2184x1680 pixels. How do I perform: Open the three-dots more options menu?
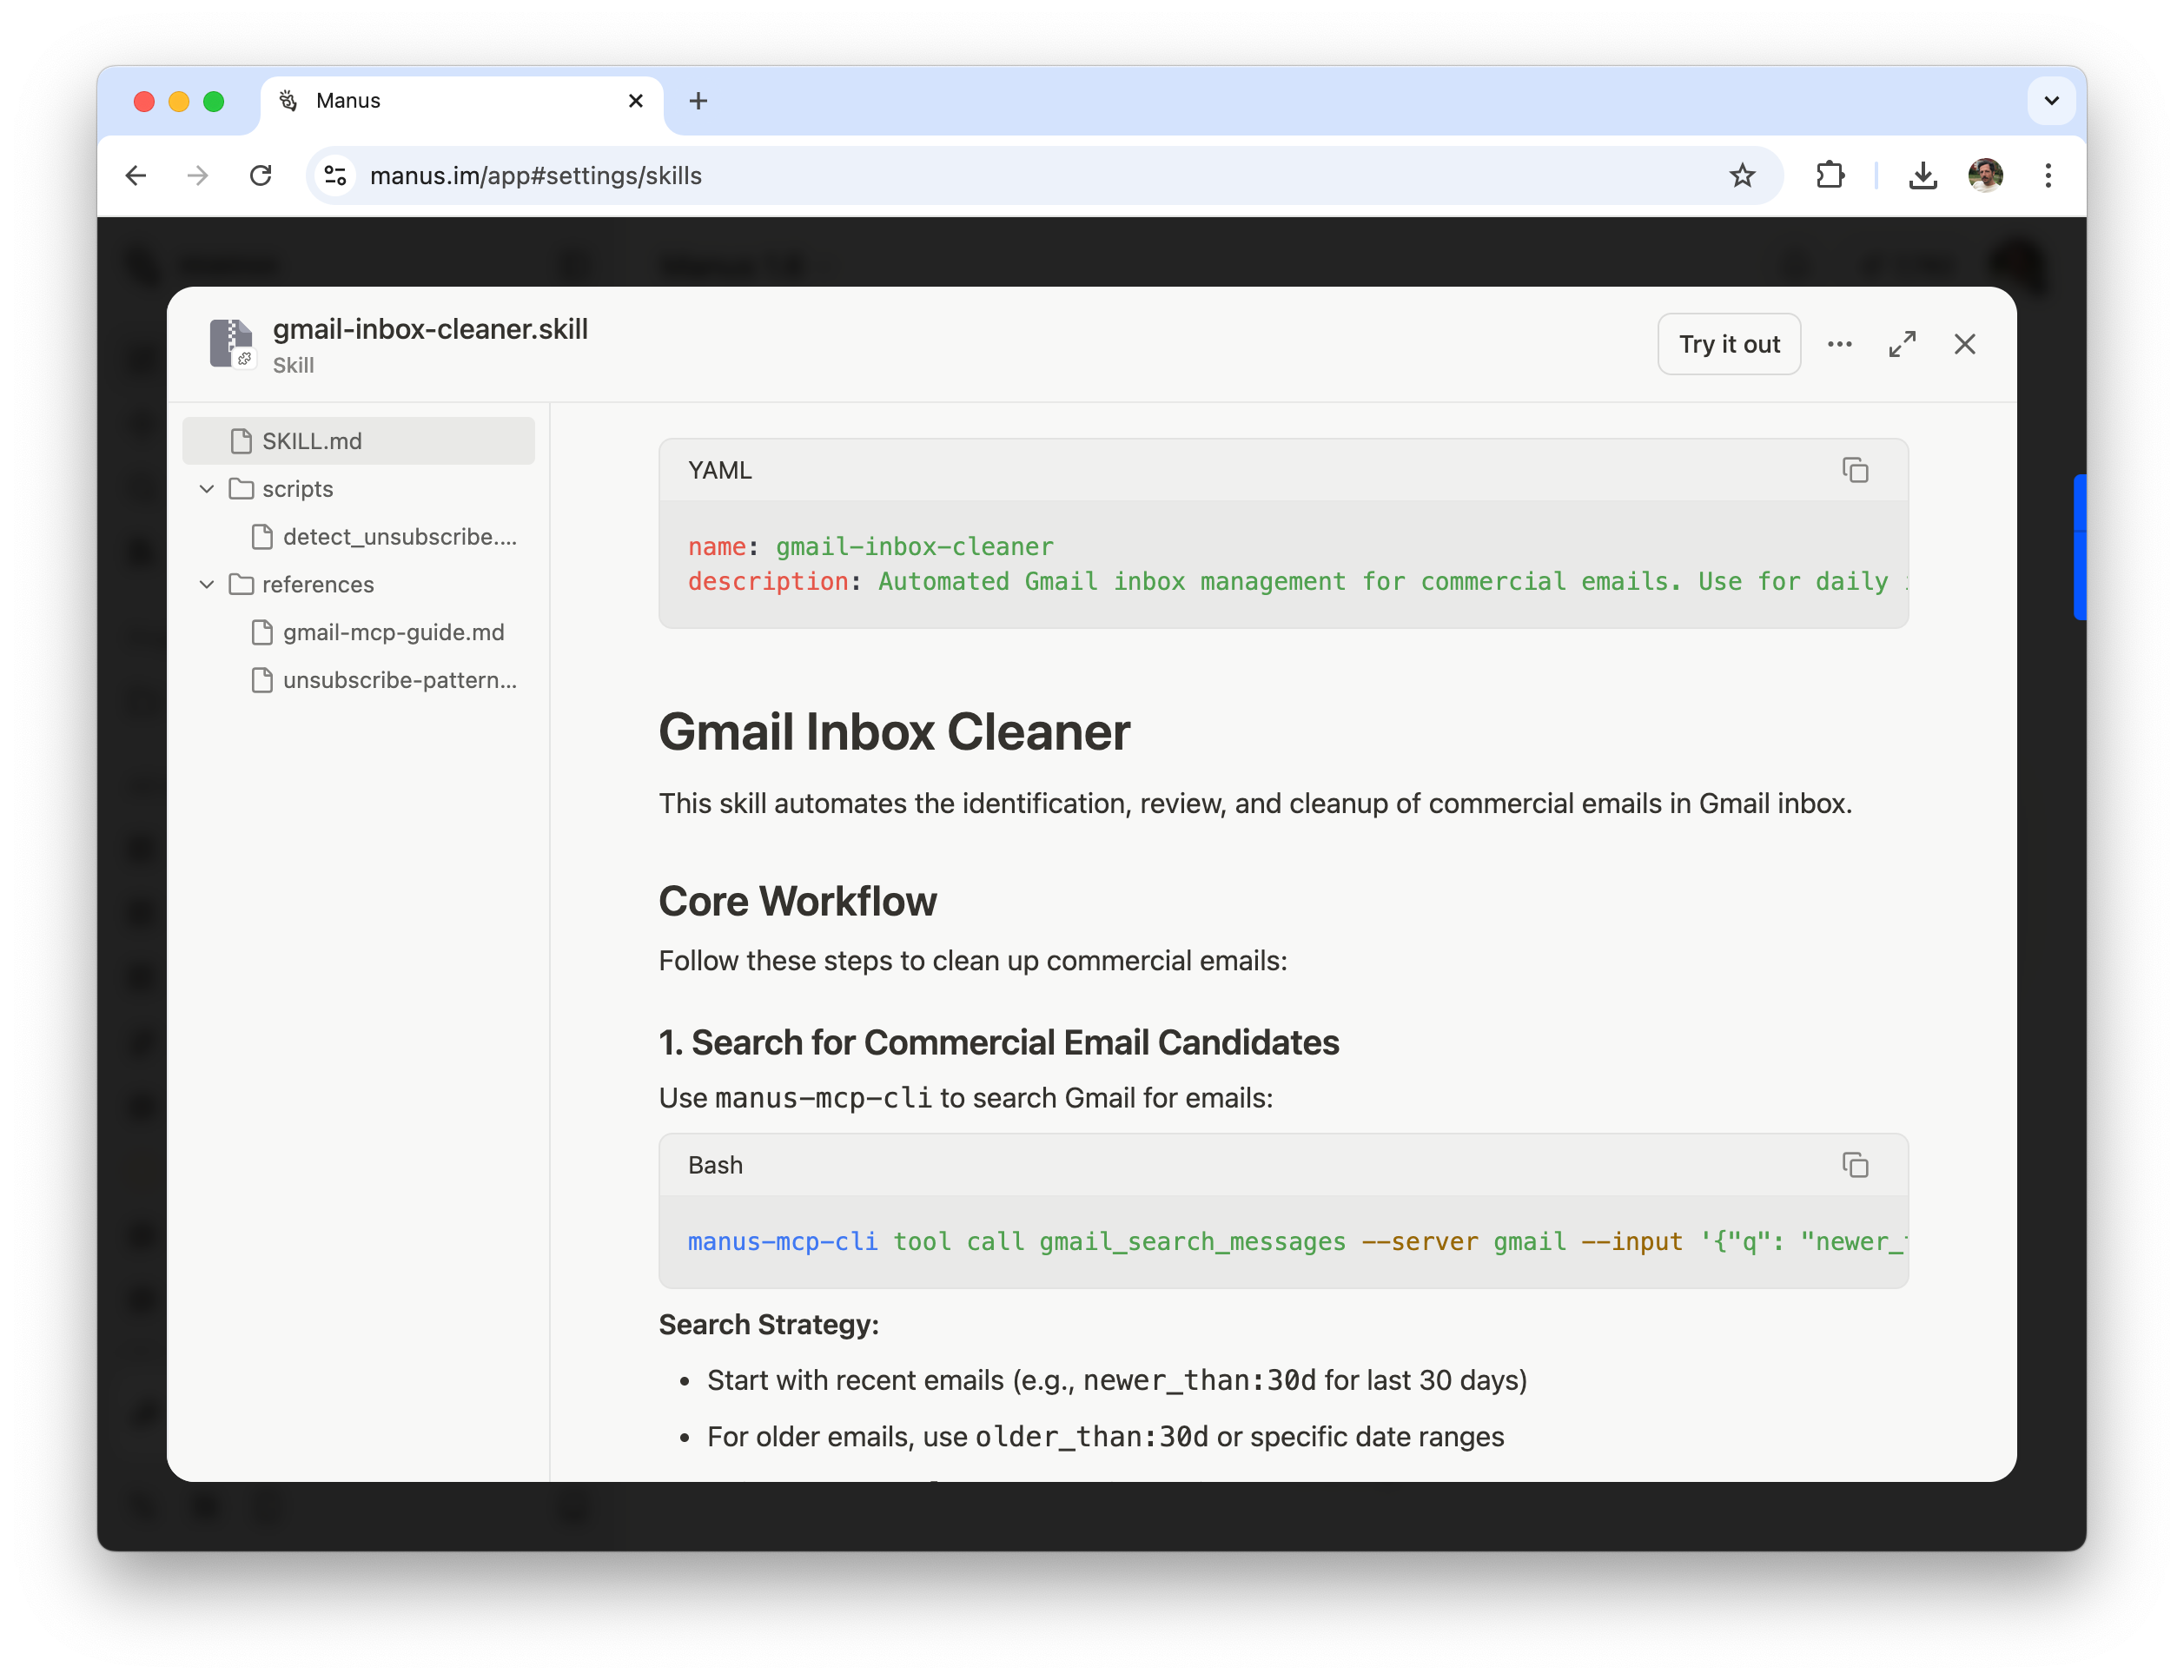click(1839, 344)
